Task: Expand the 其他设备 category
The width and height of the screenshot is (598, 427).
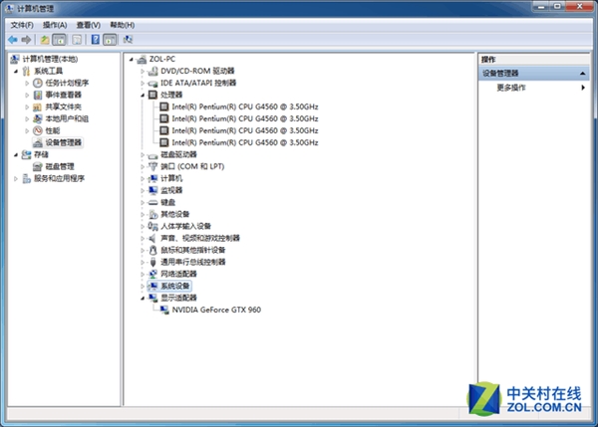Action: coord(143,214)
